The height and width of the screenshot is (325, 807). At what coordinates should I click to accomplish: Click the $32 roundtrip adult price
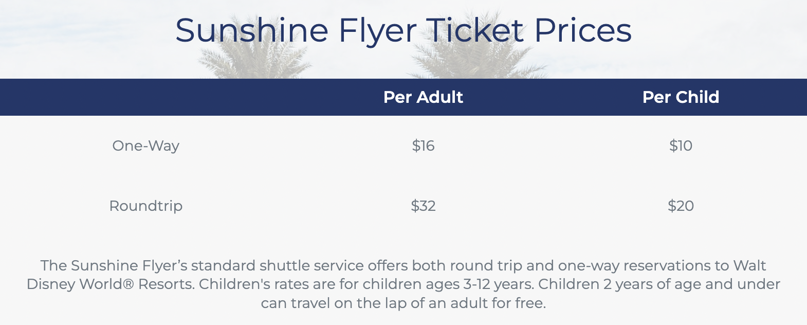[423, 206]
